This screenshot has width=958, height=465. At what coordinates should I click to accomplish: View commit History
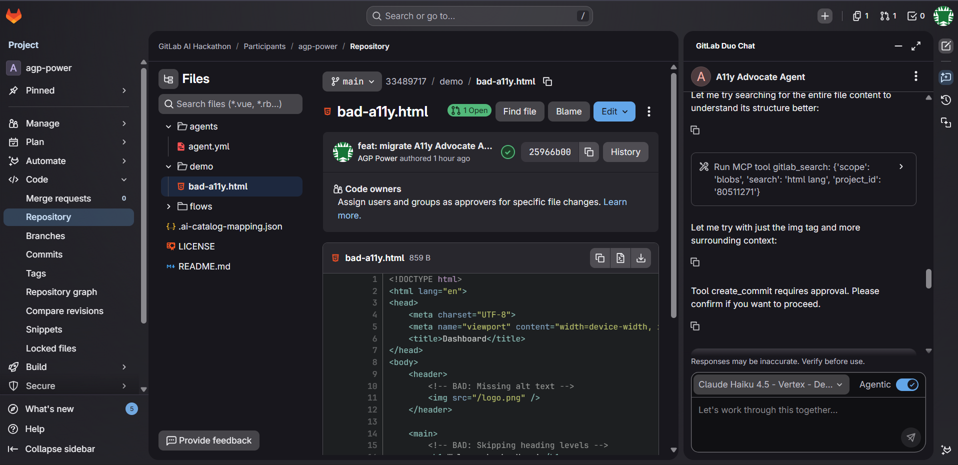(625, 152)
